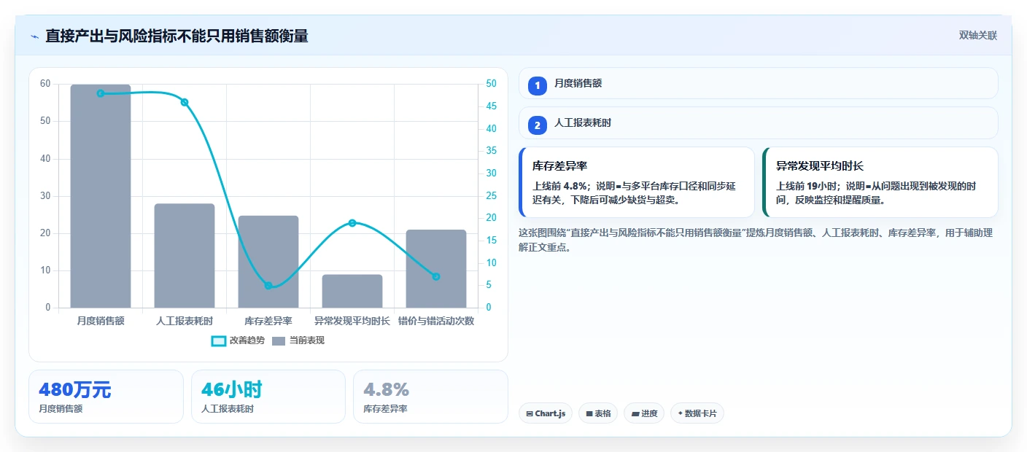Click the Chart.js tag chip
Viewport: 1027px width, 452px height.
click(x=546, y=413)
